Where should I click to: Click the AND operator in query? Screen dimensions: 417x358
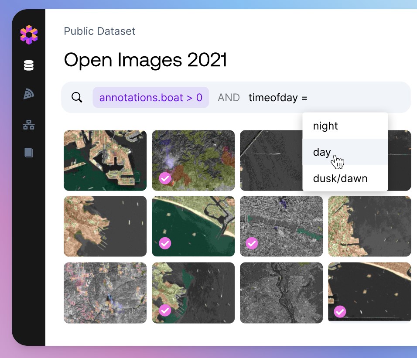pyautogui.click(x=229, y=98)
